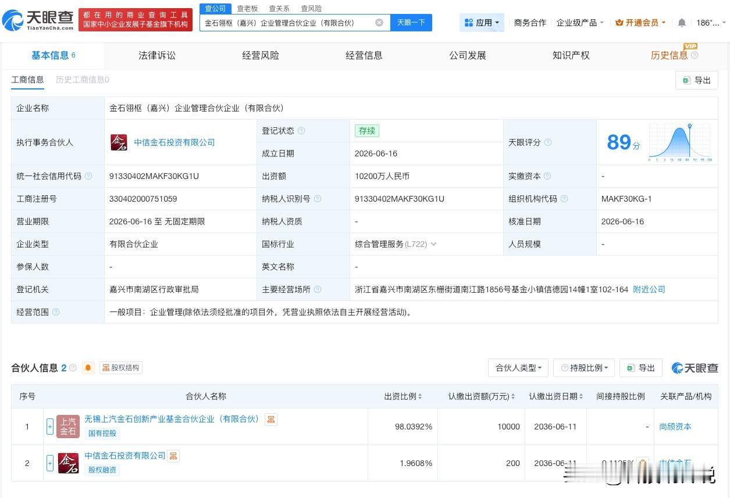Image resolution: width=730 pixels, height=498 pixels.
Task: Click the 附近公司 link
Action: 649,289
